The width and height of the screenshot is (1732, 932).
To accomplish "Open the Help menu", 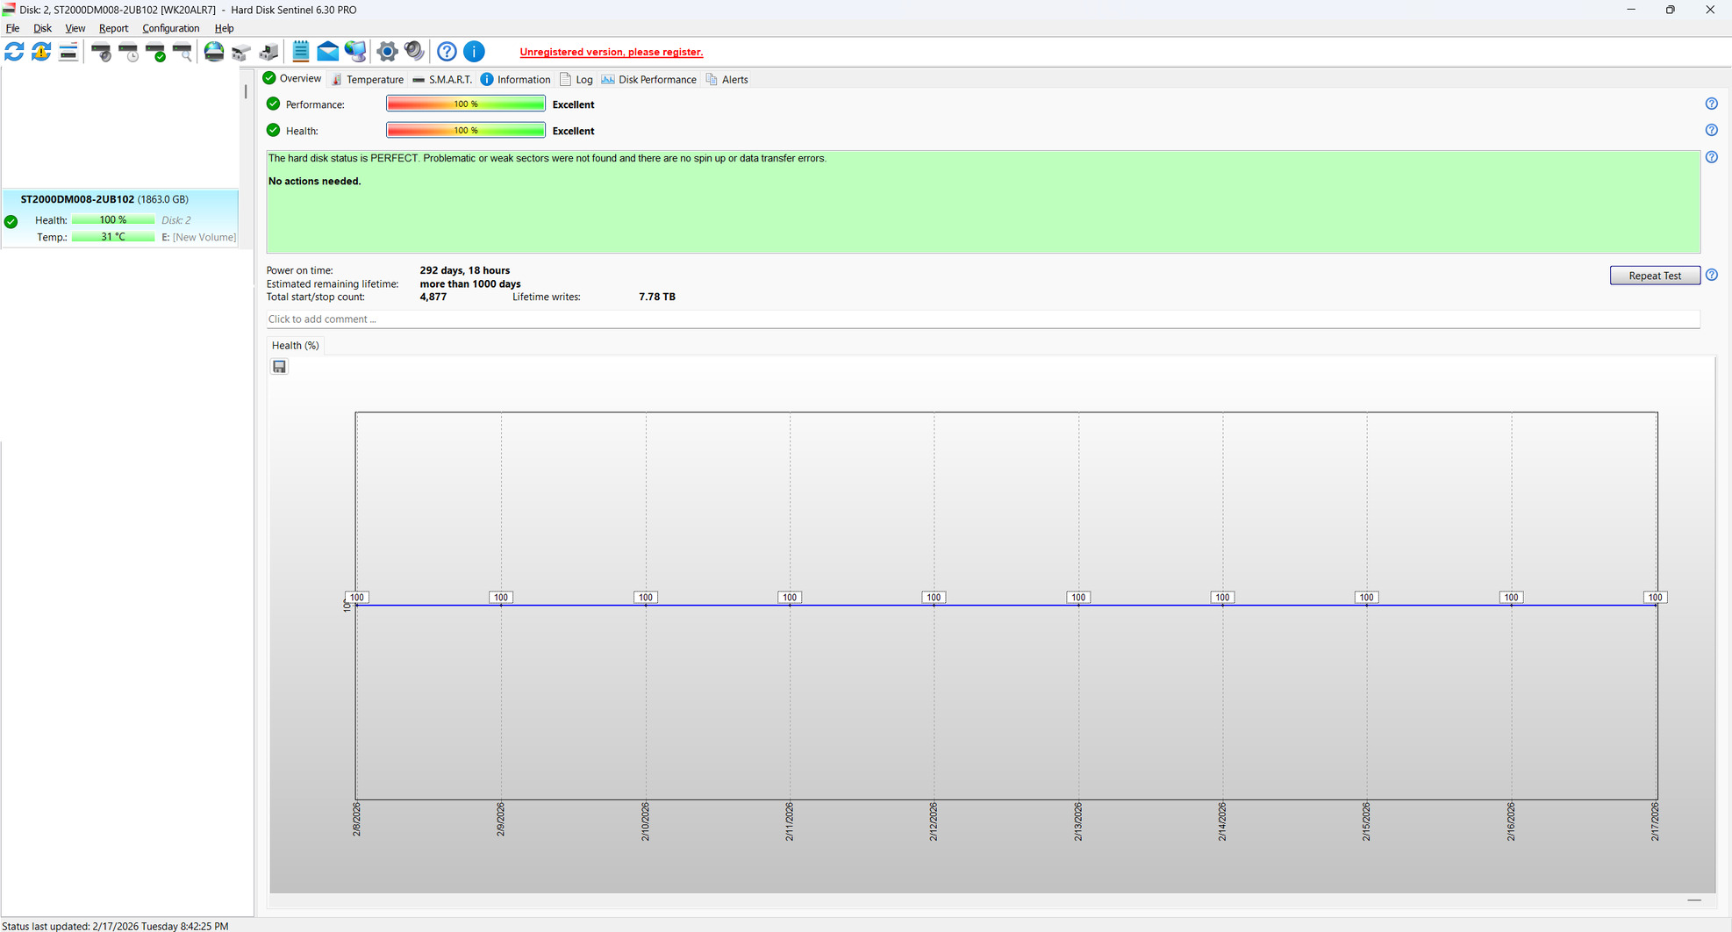I will pyautogui.click(x=224, y=28).
